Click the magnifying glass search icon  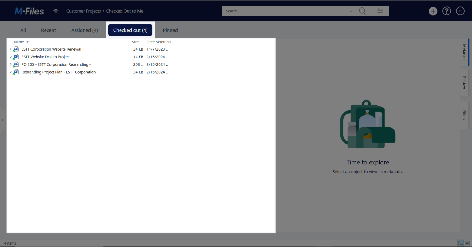[x=362, y=11]
